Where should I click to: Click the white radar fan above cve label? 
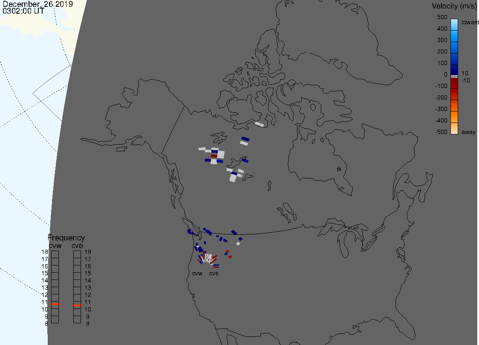[209, 259]
